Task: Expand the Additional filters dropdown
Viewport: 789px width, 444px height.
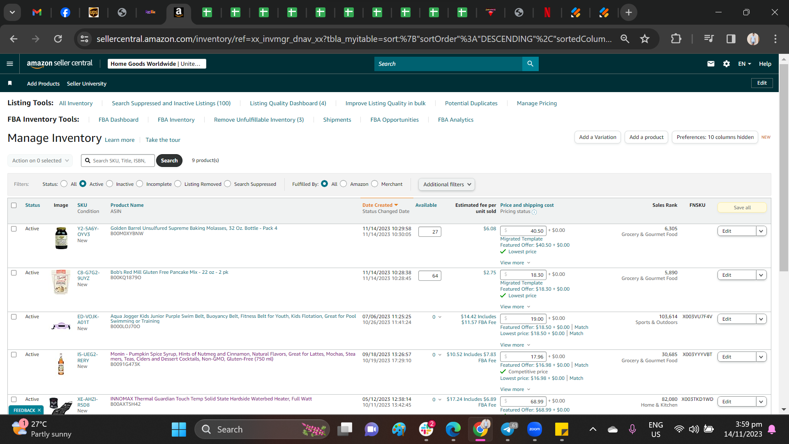Action: coord(447,184)
